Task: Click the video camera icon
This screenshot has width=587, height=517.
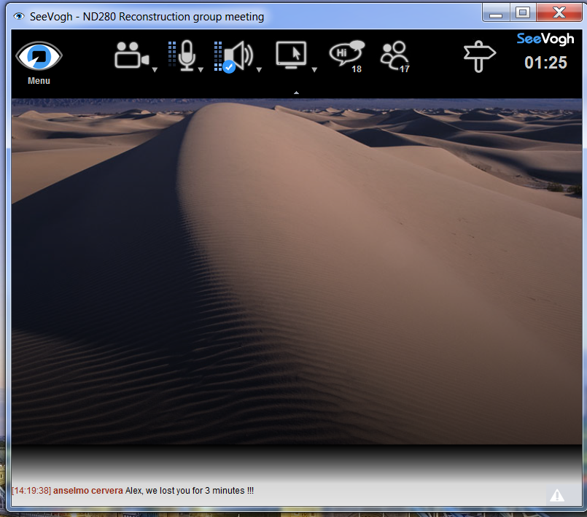Action: point(131,55)
